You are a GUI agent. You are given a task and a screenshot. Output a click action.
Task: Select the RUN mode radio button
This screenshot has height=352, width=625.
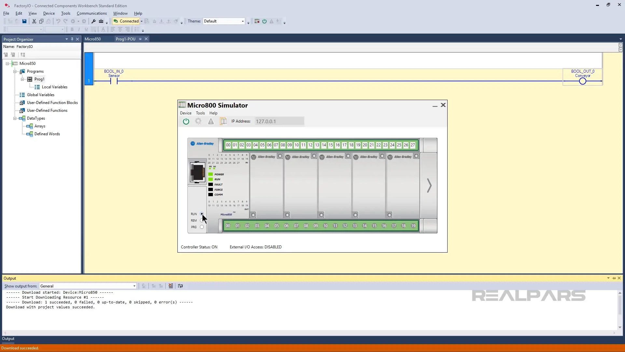pos(202,214)
